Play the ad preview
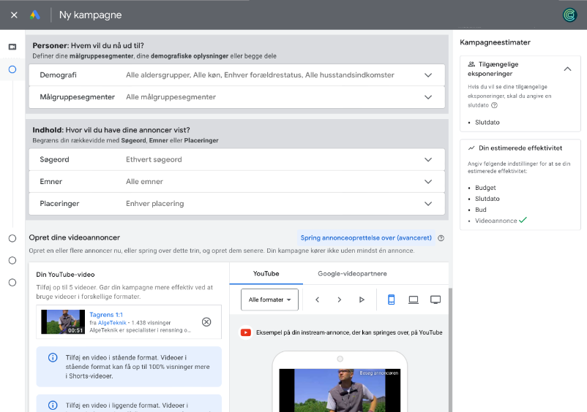 click(362, 300)
